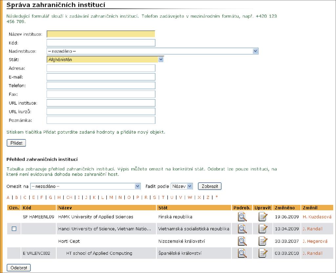The image size is (336, 273).
Task: Filter list by letter E
Action: pyautogui.click(x=33, y=197)
